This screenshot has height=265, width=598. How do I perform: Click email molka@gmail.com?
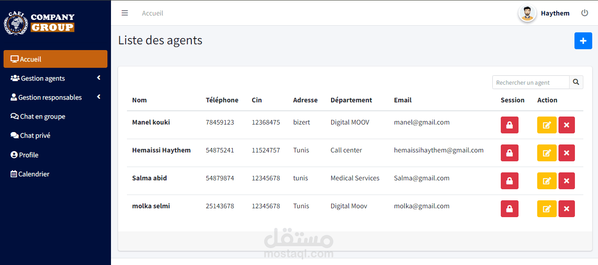[422, 206]
